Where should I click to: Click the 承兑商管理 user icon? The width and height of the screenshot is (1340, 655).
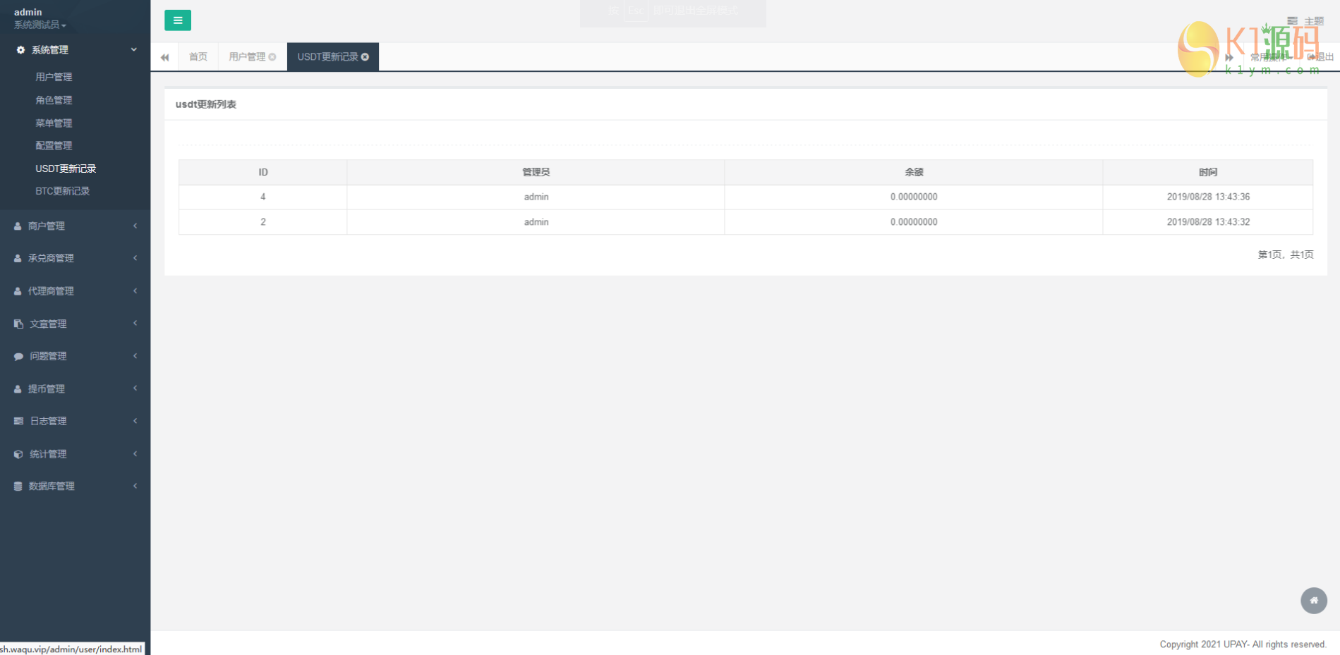pos(18,259)
